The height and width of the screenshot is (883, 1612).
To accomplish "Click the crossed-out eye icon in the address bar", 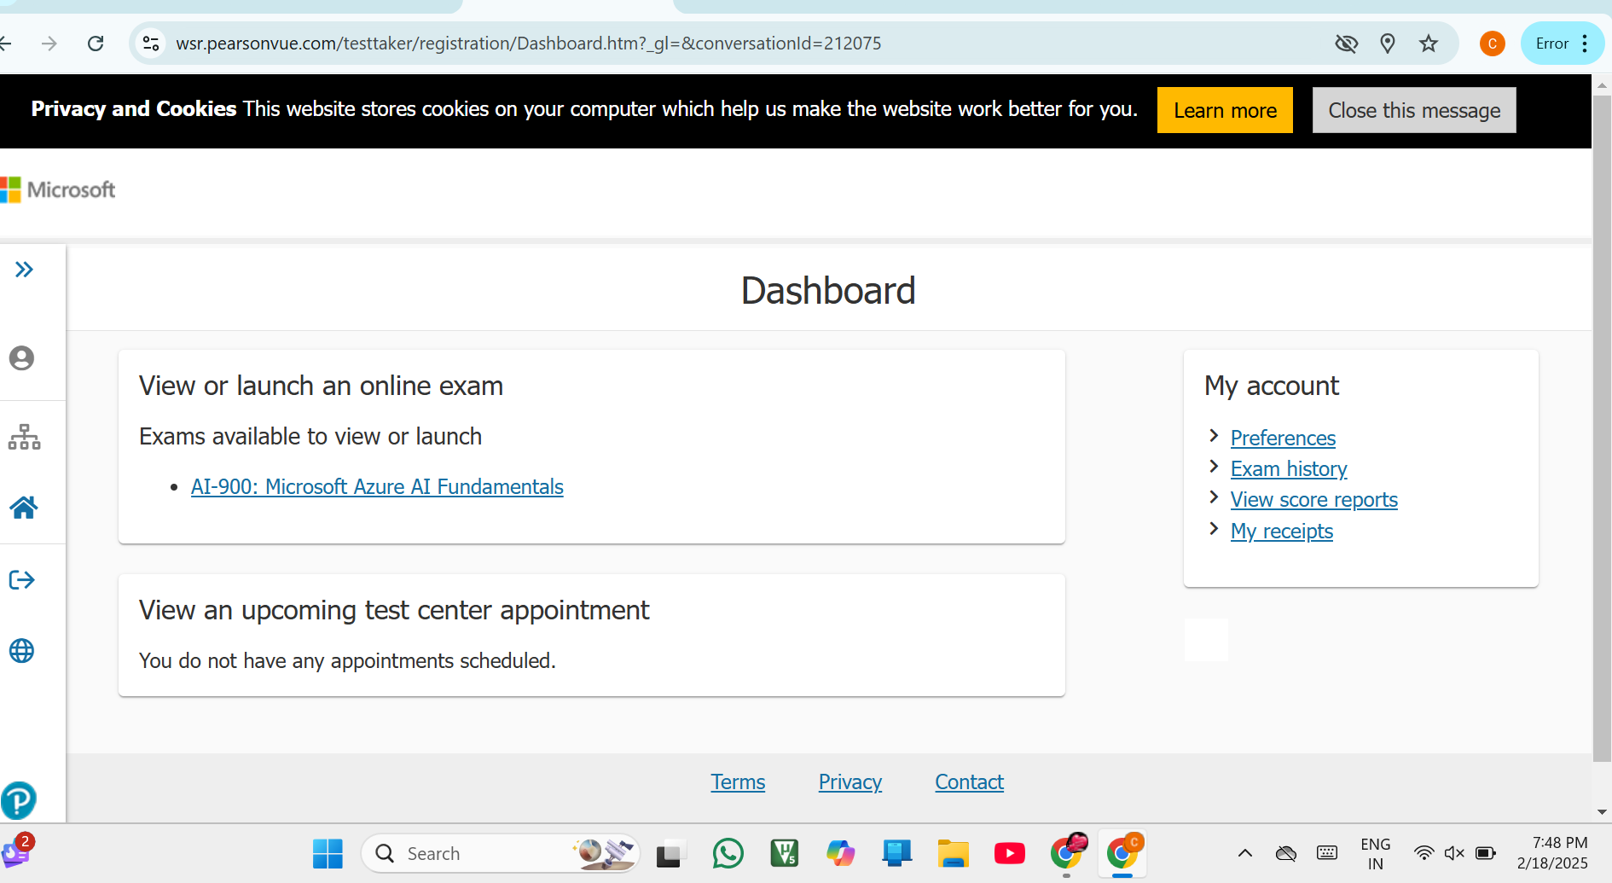I will [x=1346, y=44].
